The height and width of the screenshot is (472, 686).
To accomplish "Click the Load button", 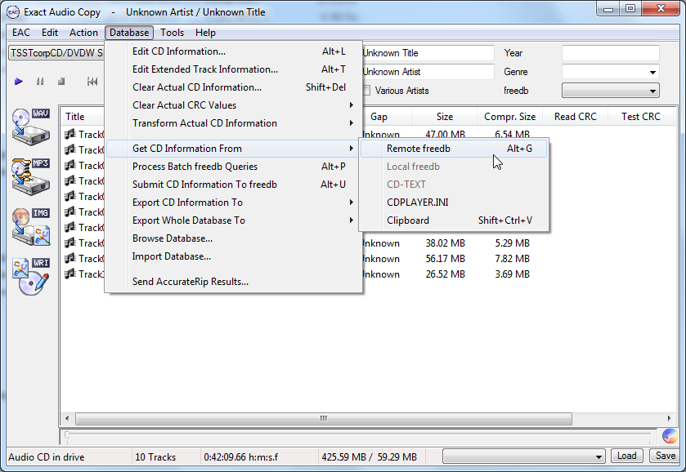I will pyautogui.click(x=626, y=456).
